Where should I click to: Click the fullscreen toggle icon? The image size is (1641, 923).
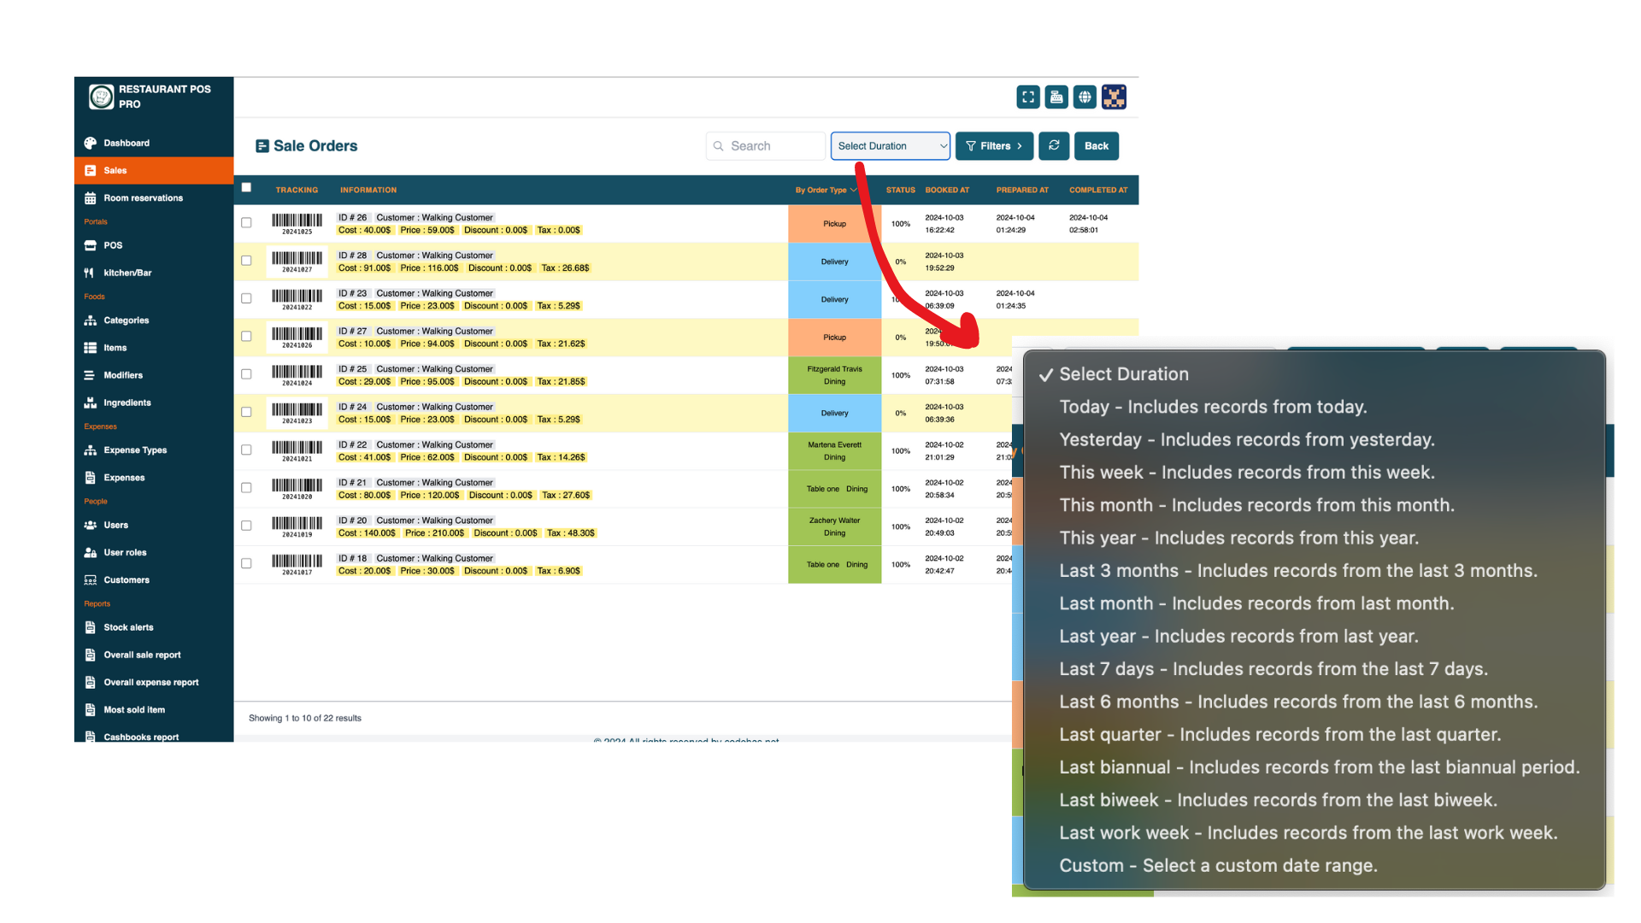coord(1028,97)
